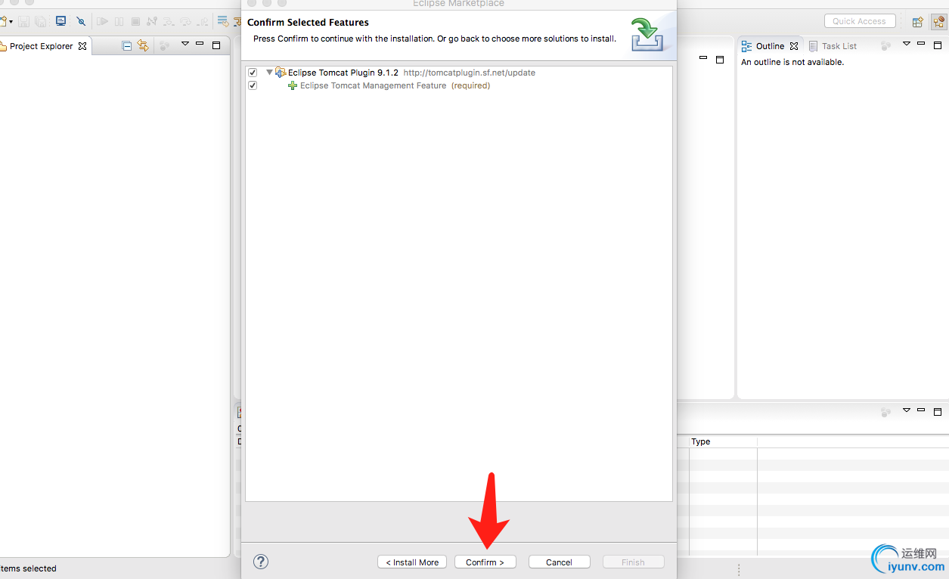The image size is (949, 579).
Task: Cancel the Eclipse Marketplace dialog
Action: 559,562
